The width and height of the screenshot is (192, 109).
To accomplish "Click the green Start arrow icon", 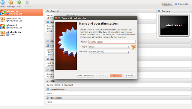I will pos(19,2).
